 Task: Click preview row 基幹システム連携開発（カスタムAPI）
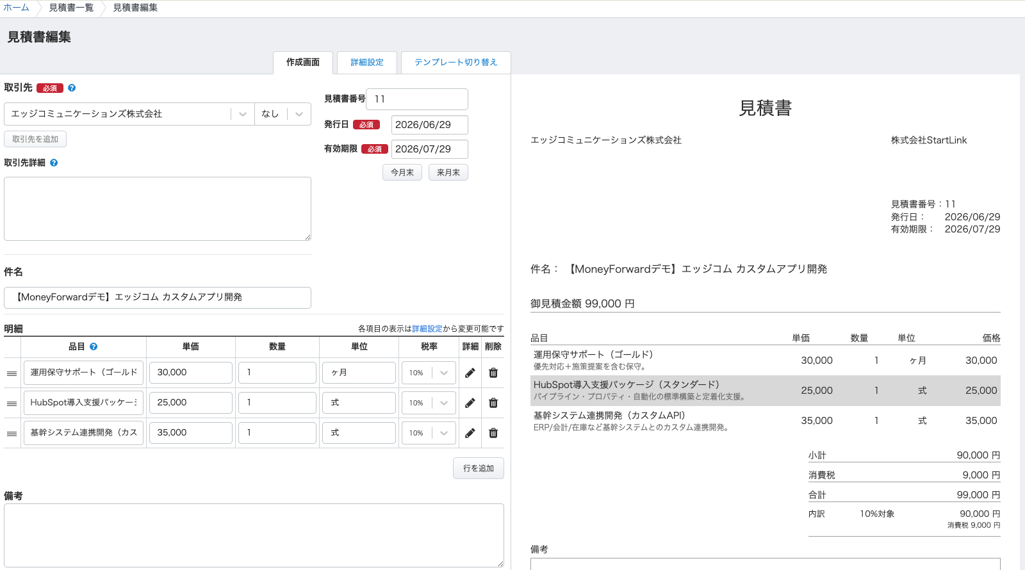tap(766, 421)
